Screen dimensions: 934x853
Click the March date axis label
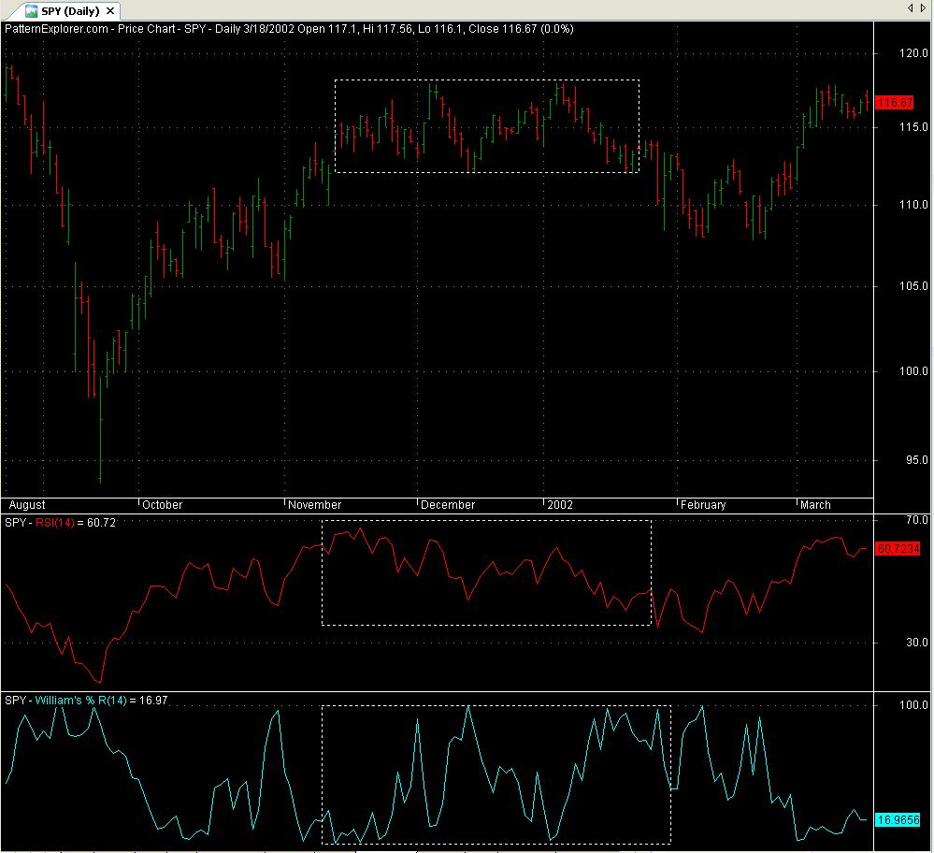(x=815, y=505)
